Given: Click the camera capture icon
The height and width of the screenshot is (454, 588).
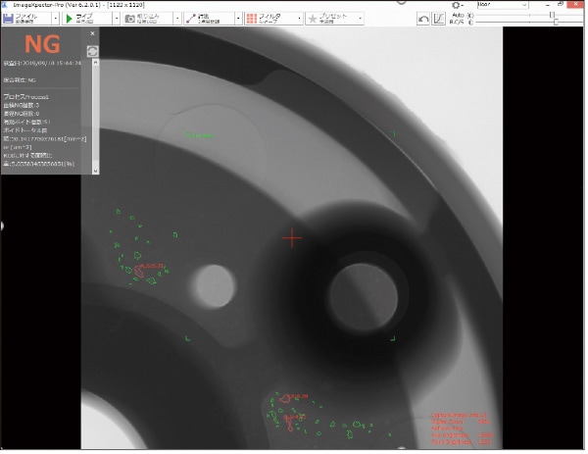Looking at the screenshot, I should point(129,19).
